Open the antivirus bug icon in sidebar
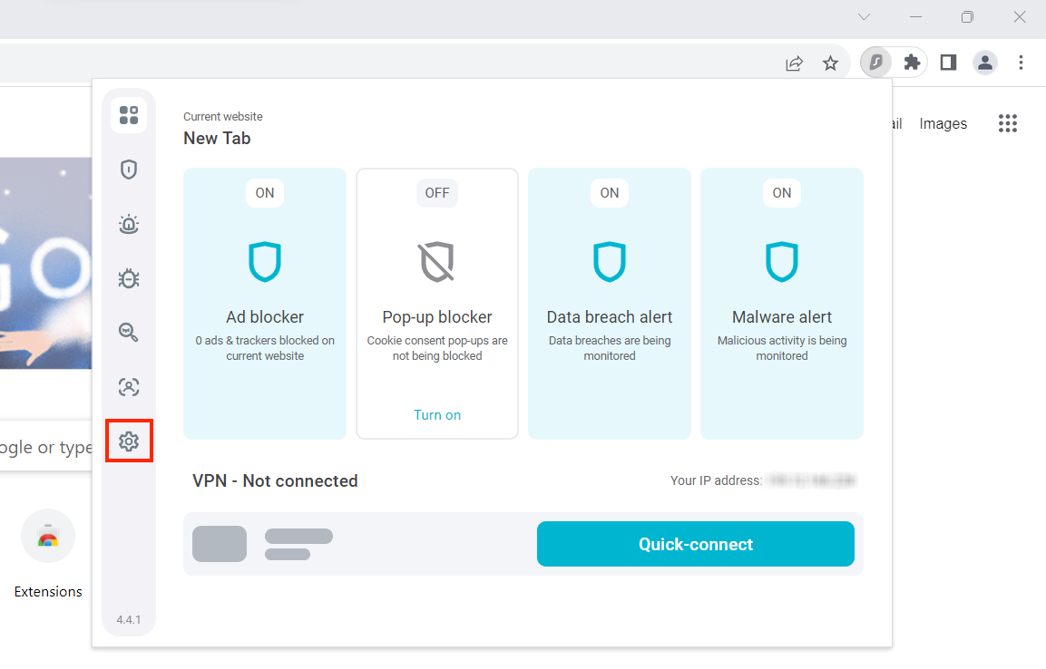 pos(129,278)
